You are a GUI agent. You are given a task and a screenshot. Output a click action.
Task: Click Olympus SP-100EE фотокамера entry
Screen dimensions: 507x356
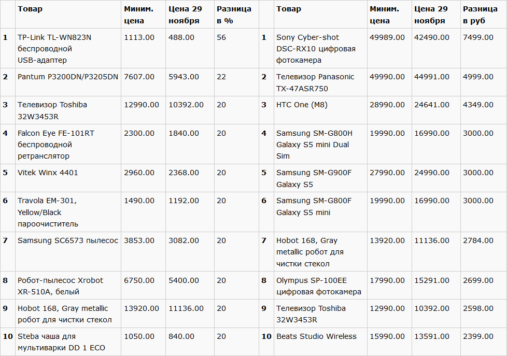(318, 286)
